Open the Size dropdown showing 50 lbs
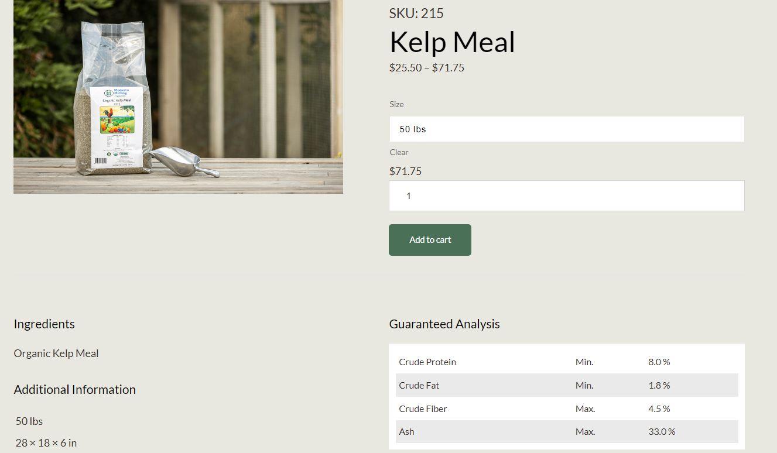Screen dimensions: 777x453 566,129
